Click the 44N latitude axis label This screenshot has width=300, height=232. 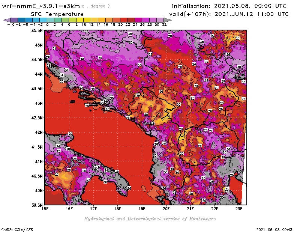point(39,74)
